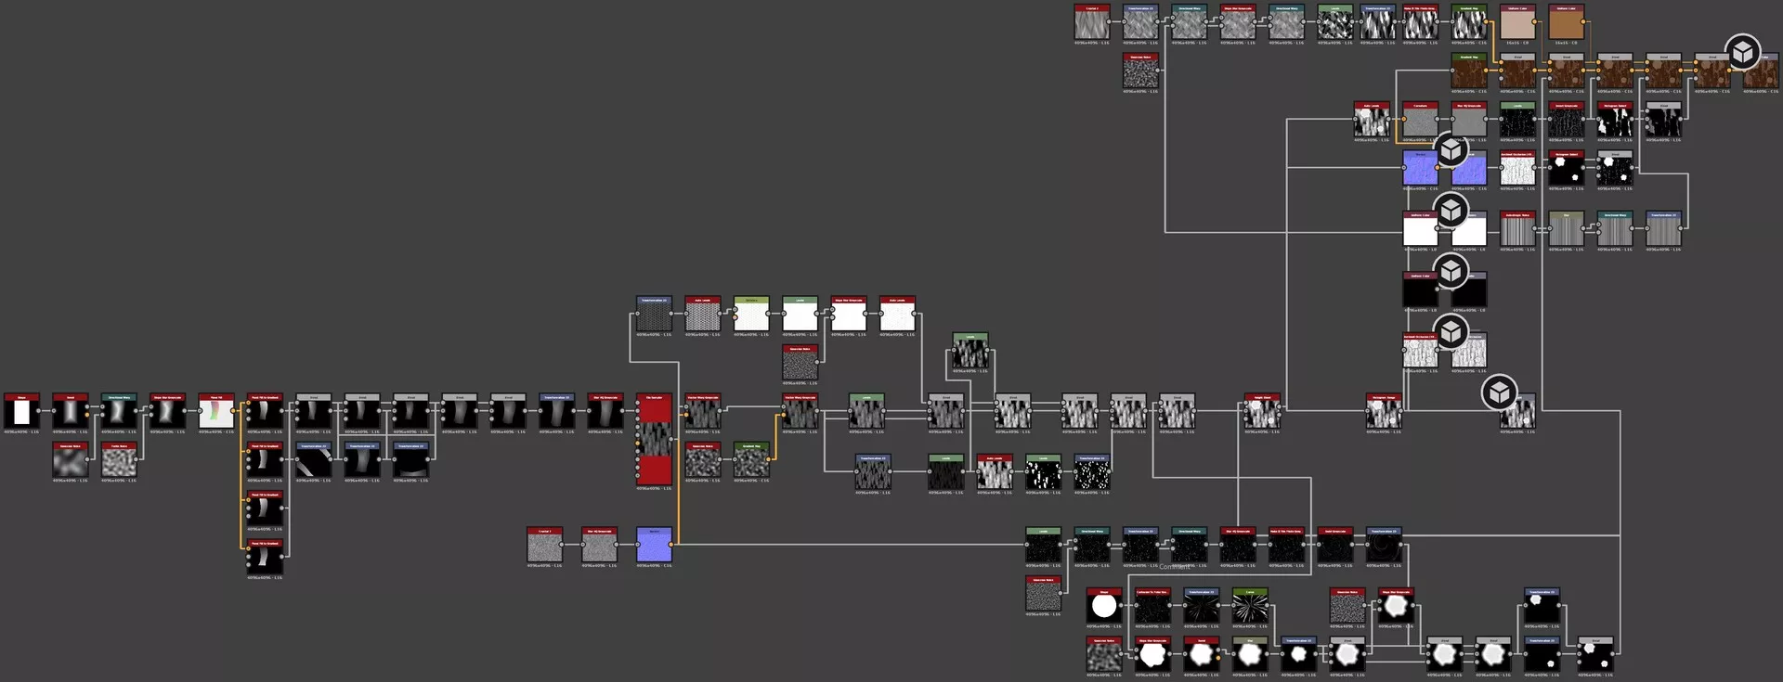Select the tall red Tile Sampler node
The width and height of the screenshot is (1783, 682).
[x=654, y=441]
